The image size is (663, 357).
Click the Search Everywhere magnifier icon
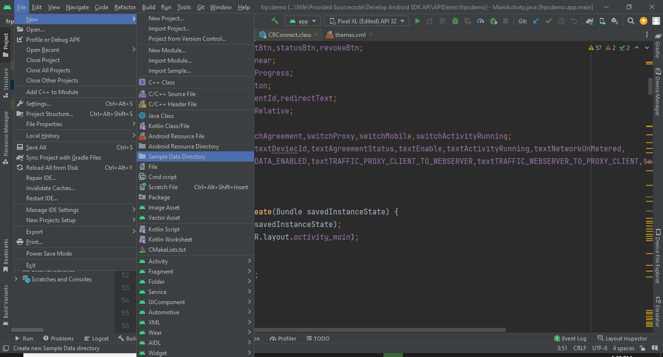[x=630, y=21]
